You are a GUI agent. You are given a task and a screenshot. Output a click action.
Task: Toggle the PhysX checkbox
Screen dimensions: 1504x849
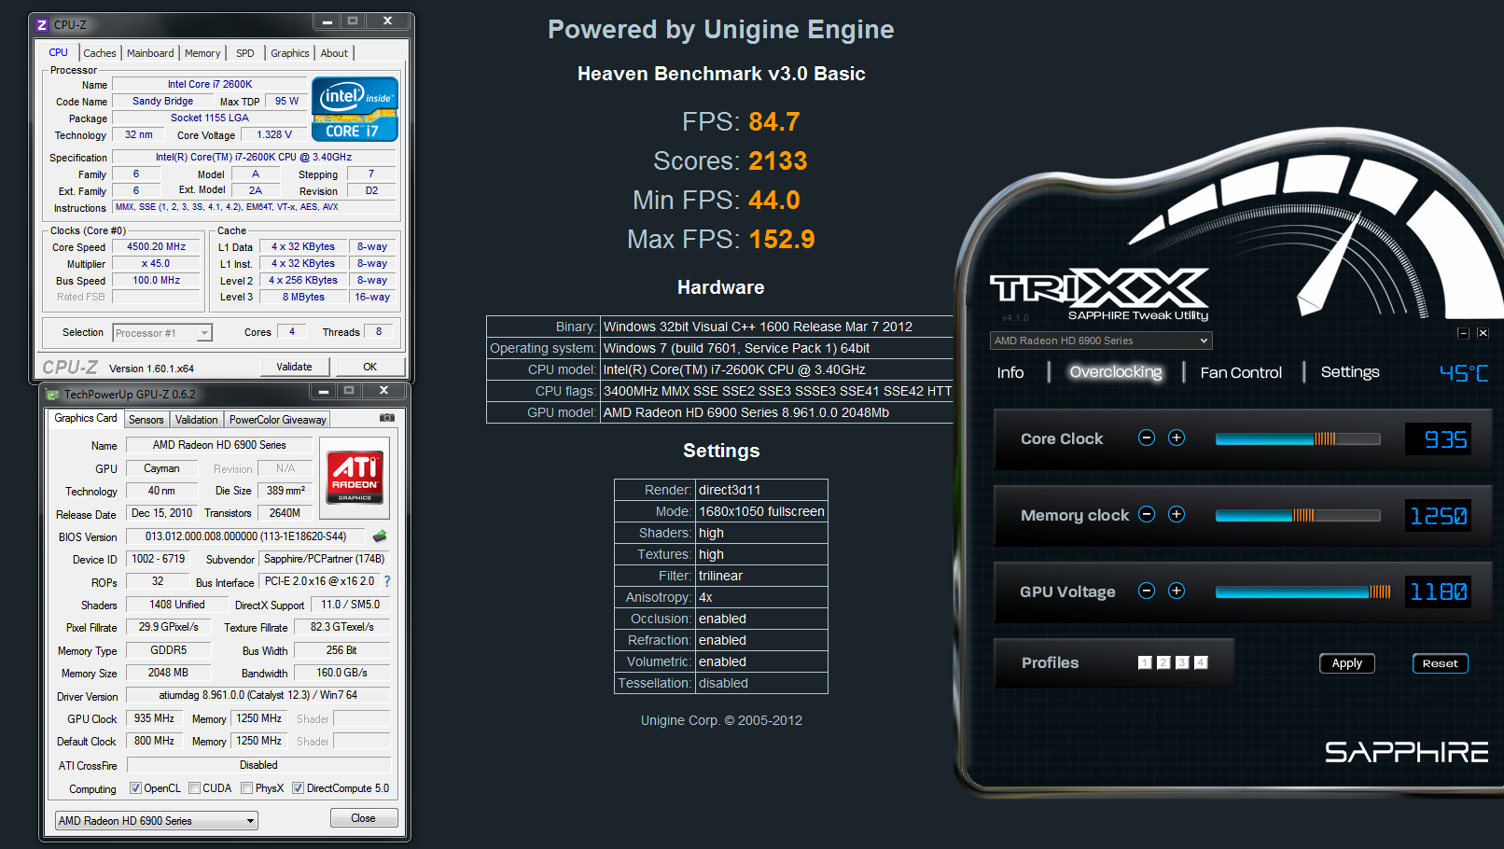[x=247, y=788]
